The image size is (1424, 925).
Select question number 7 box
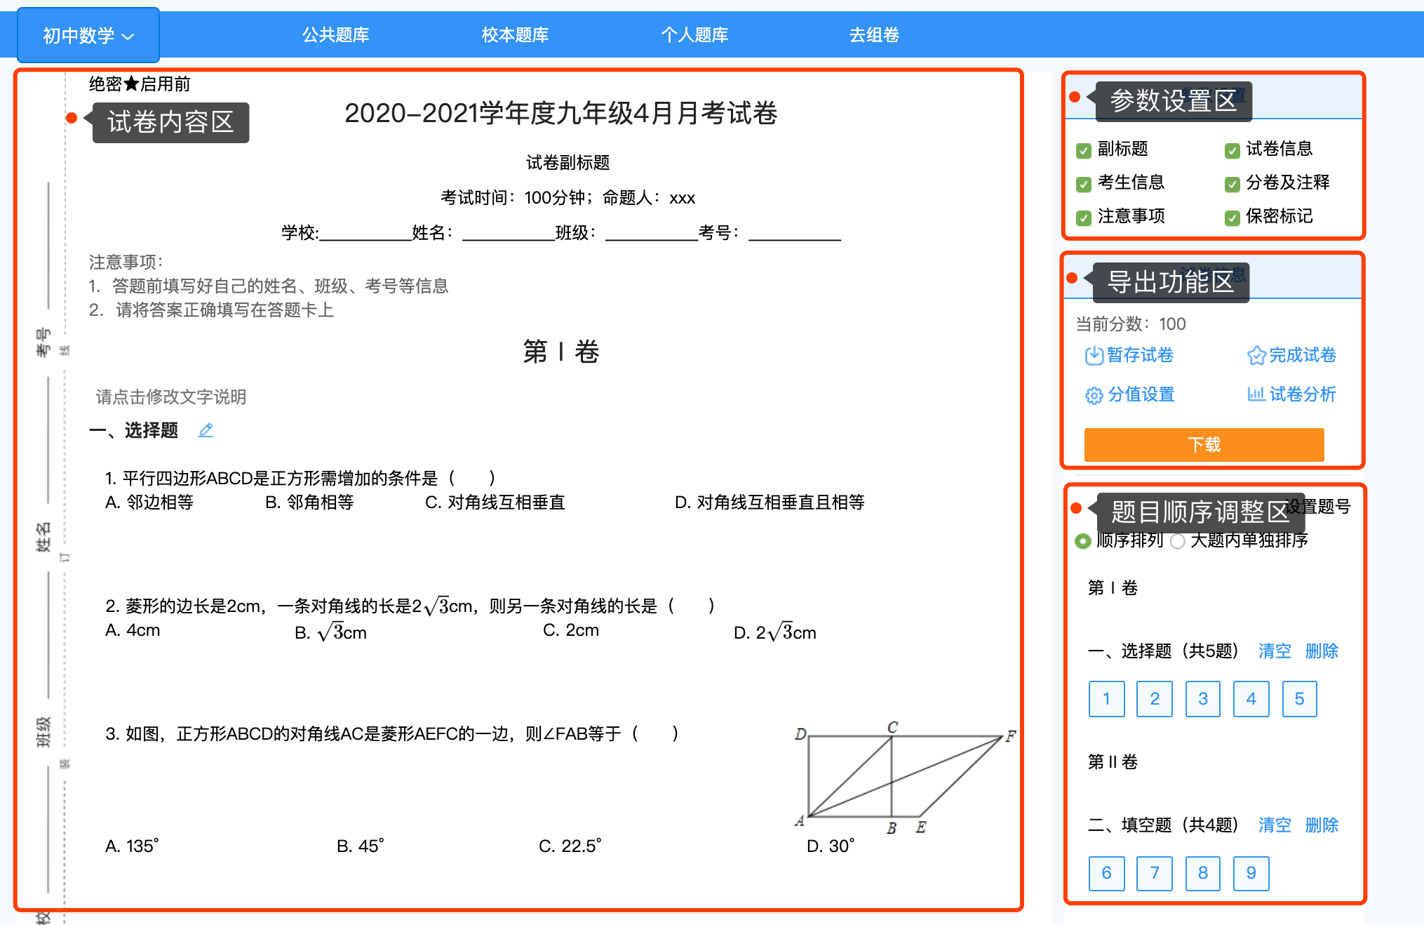(1154, 873)
